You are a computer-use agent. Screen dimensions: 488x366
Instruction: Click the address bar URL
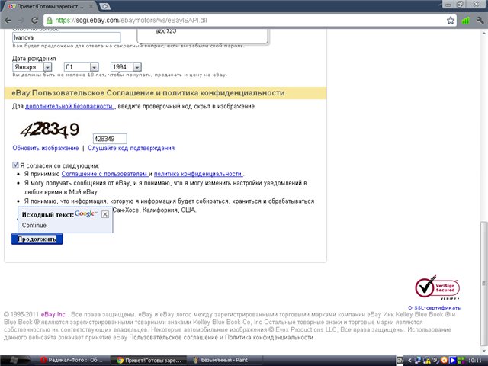[131, 21]
